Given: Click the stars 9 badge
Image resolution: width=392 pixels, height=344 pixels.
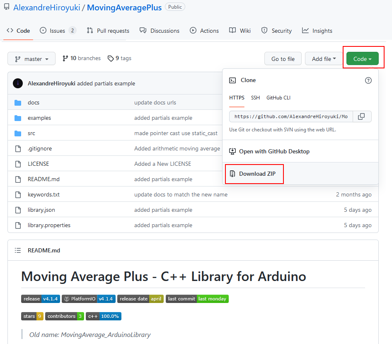Looking at the screenshot, I should (32, 316).
